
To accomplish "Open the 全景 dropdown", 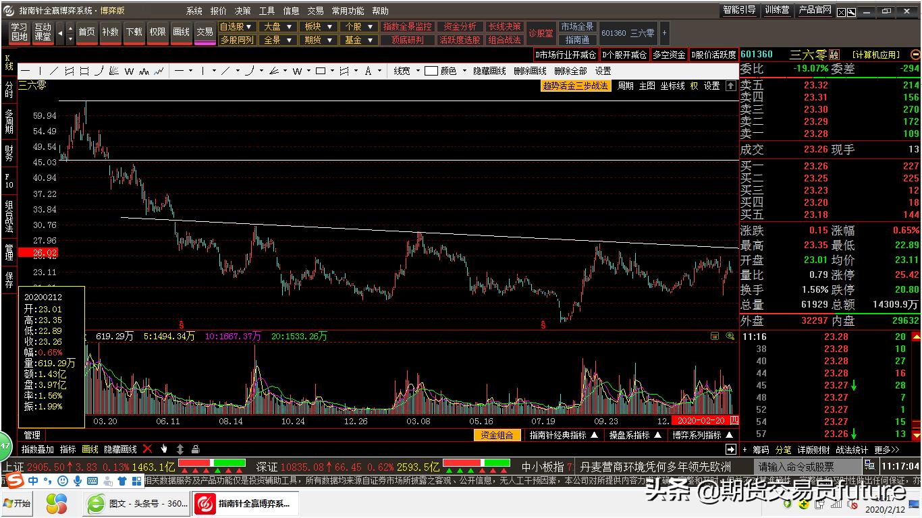I will [277, 40].
